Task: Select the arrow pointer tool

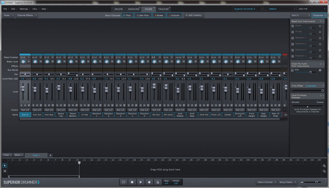Action: (x=5, y=166)
